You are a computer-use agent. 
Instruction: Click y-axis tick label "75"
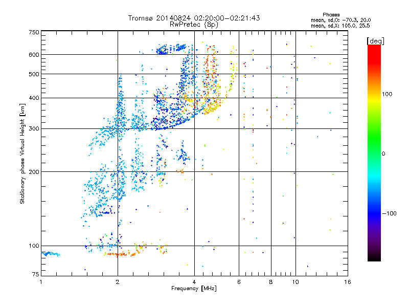tap(36, 274)
